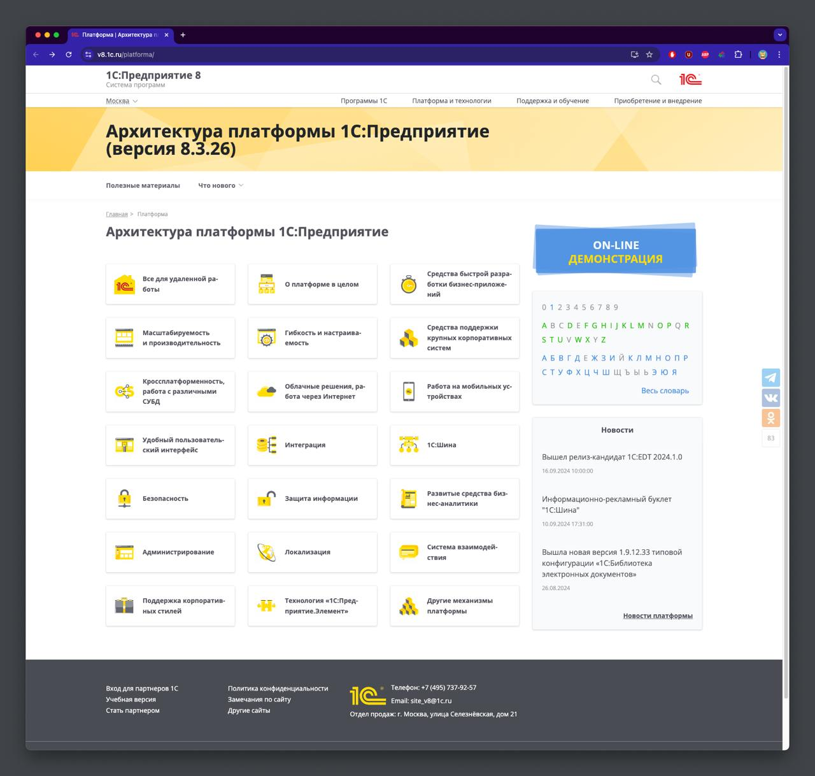Click the smartphone icon of mobile devices card
Viewport: 815px width, 776px height.
(x=409, y=391)
